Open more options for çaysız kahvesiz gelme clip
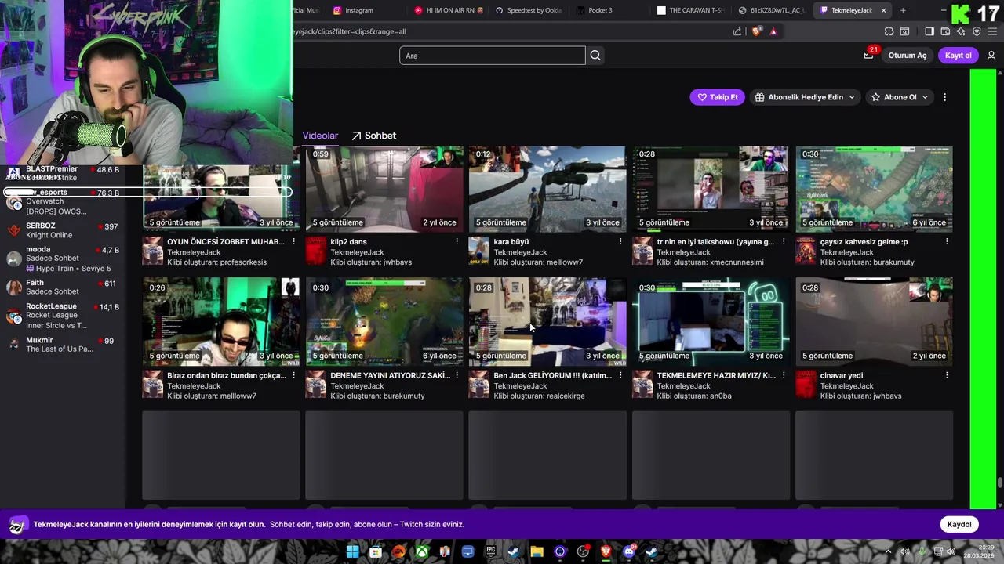 click(947, 242)
